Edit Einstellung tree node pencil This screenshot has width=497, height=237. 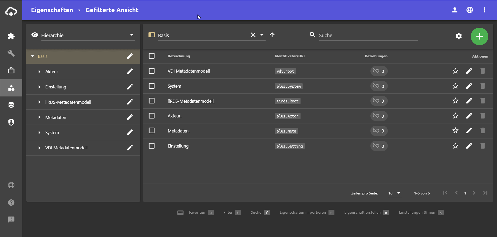click(x=130, y=87)
